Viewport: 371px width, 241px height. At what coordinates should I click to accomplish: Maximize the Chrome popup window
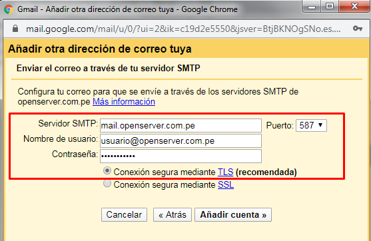pos(330,7)
